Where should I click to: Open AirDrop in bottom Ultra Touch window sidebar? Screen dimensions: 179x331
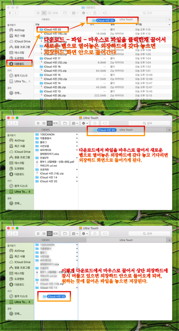[17, 251]
